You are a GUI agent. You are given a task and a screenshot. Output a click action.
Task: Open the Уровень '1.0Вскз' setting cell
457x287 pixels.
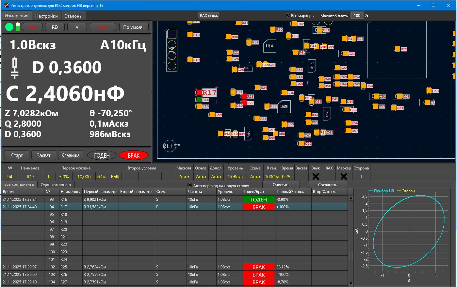(235, 177)
